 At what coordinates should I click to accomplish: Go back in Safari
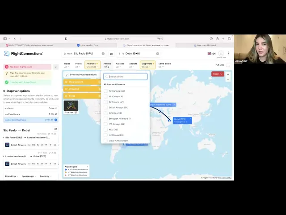[15, 39]
